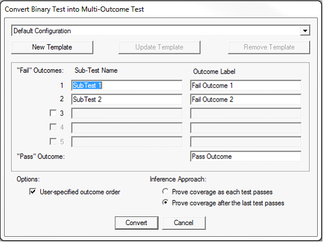The height and width of the screenshot is (242, 323).
Task: Click the SubTest 1 name field
Action: [x=127, y=86]
